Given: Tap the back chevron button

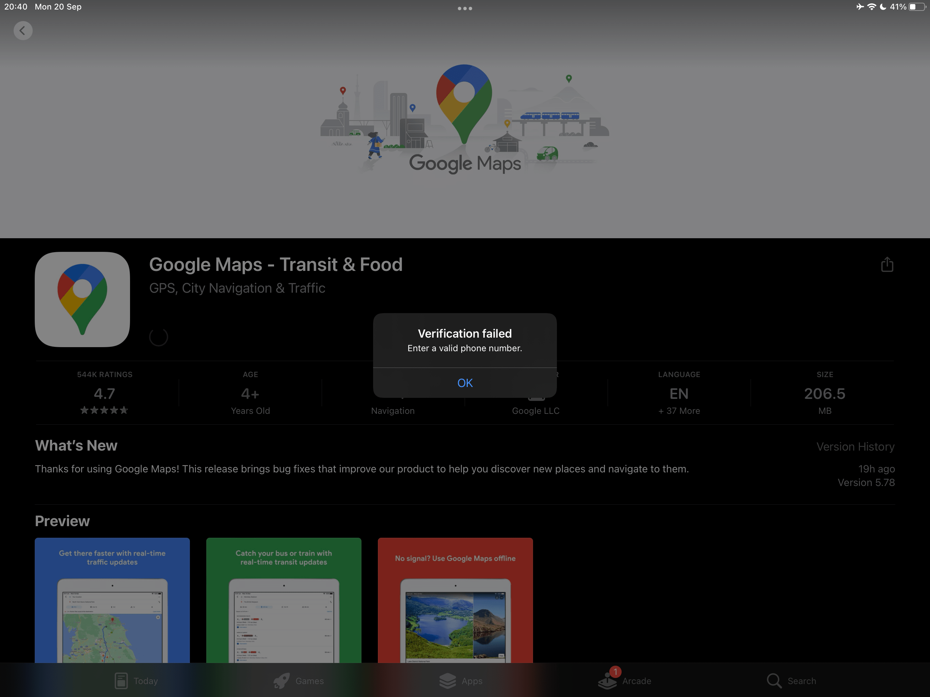Looking at the screenshot, I should 23,31.
